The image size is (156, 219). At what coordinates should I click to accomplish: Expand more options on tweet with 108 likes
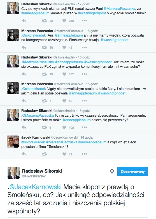pos(84,127)
